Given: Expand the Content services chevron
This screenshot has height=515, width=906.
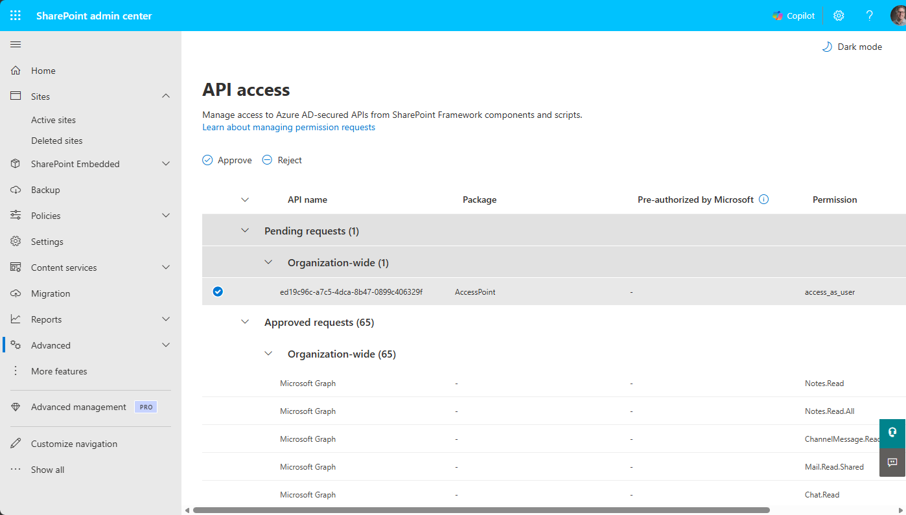Looking at the screenshot, I should [x=166, y=268].
